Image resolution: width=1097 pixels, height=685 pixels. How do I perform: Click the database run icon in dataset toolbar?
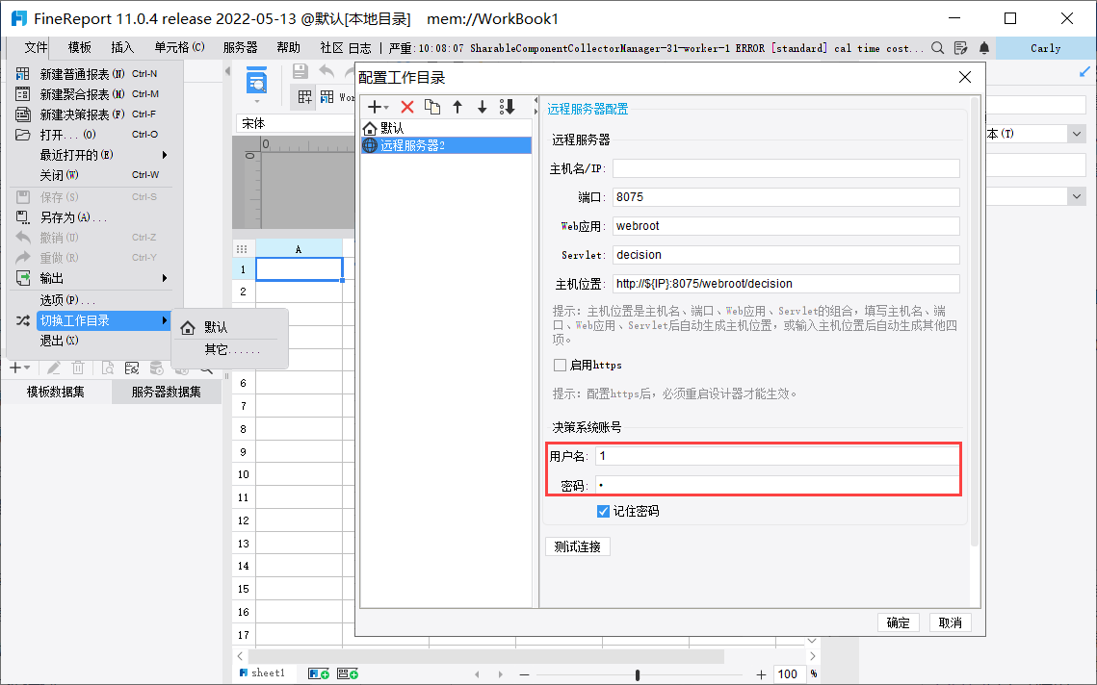tap(157, 368)
